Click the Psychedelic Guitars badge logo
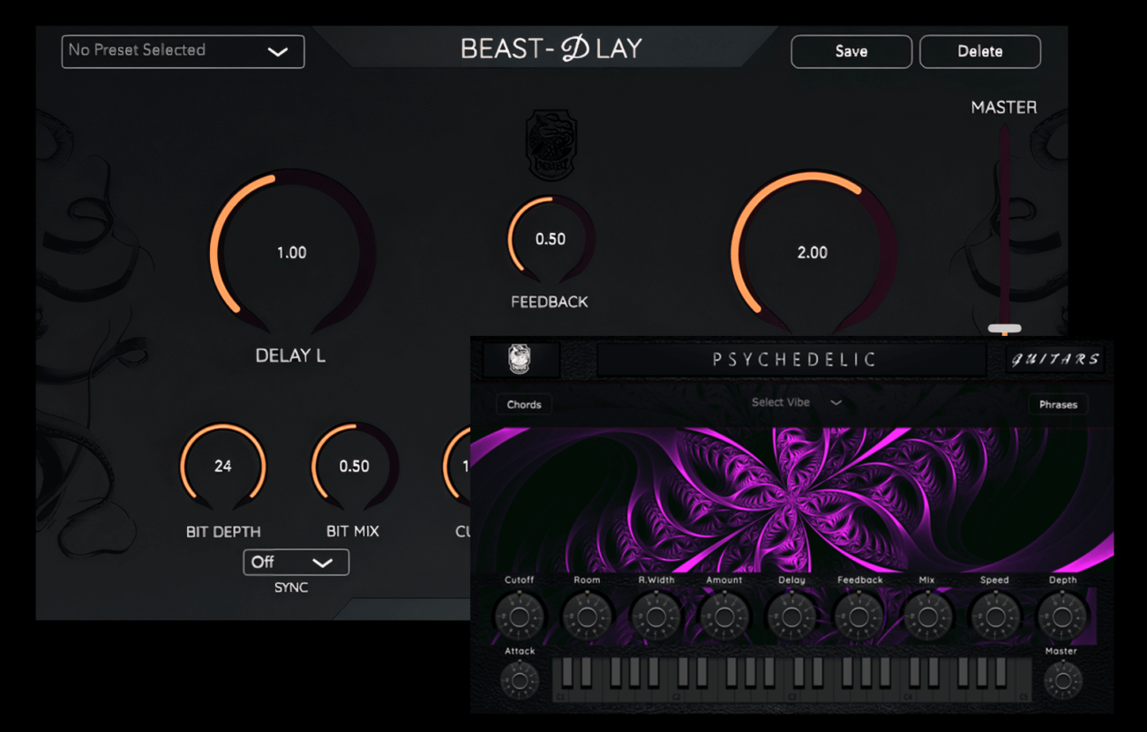The height and width of the screenshot is (732, 1147). 519,359
